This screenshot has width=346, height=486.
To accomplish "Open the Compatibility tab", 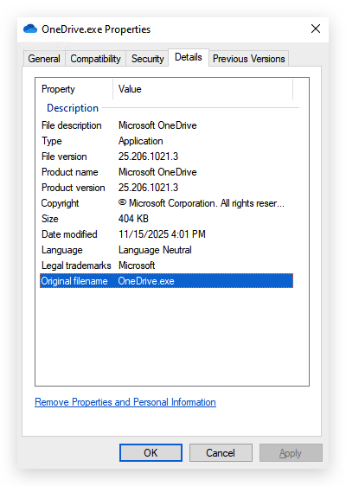I will [x=95, y=59].
